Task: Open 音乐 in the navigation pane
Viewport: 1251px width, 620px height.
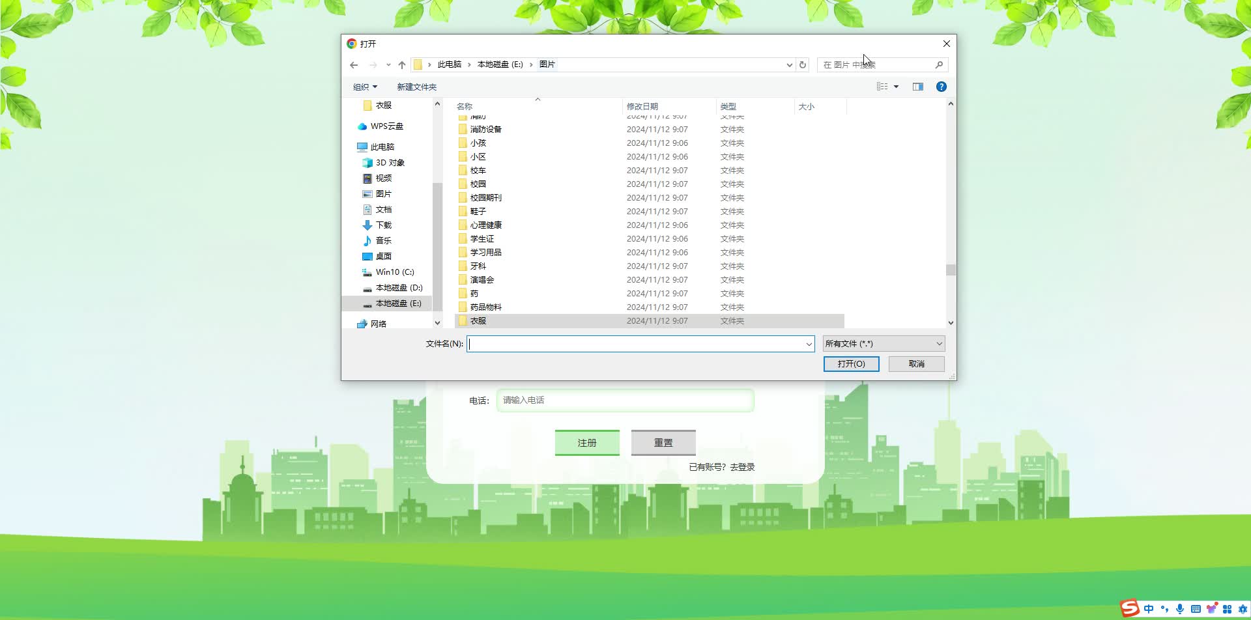Action: click(x=377, y=241)
